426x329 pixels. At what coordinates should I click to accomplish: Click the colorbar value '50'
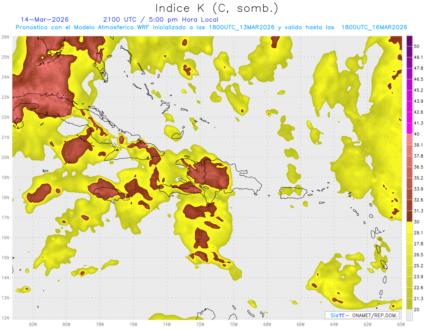click(x=417, y=46)
